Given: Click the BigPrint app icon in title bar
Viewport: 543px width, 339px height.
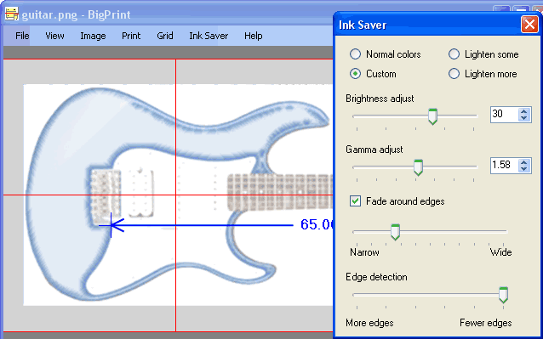Looking at the screenshot, I should [x=11, y=14].
